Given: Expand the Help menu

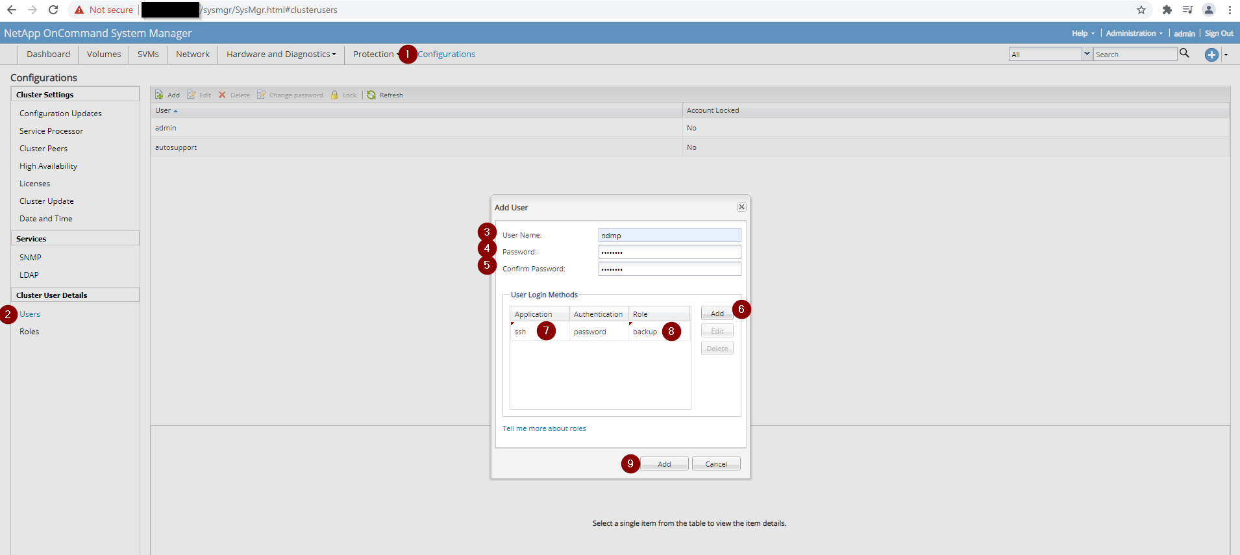Looking at the screenshot, I should click(x=1082, y=34).
